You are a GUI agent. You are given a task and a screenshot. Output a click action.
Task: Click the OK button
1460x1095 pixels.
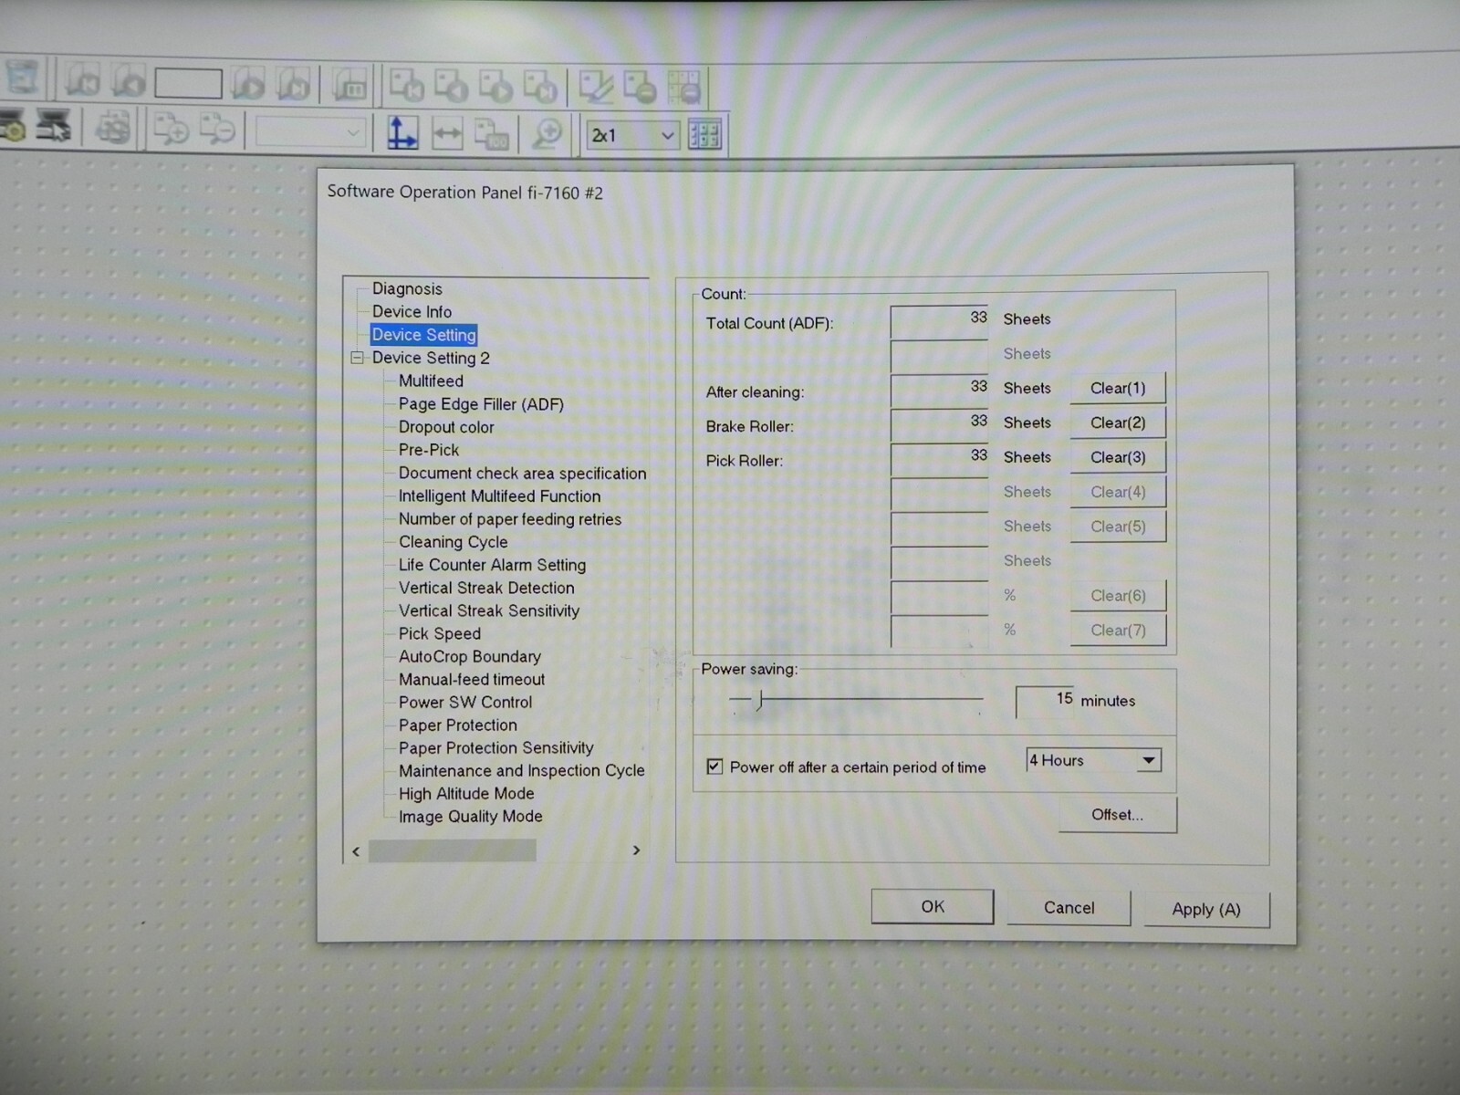pos(933,906)
